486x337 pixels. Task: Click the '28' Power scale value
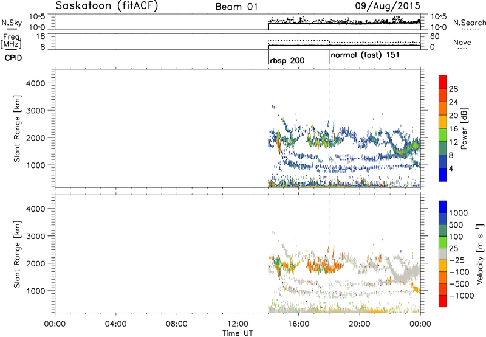[453, 89]
